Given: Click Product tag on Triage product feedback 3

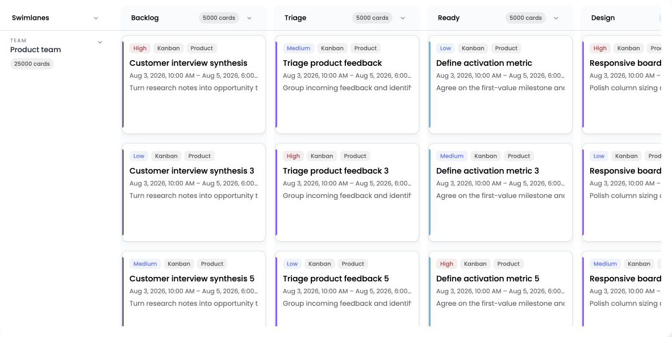Looking at the screenshot, I should (x=355, y=156).
